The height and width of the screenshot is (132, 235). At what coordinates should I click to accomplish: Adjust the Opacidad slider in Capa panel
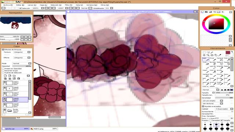point(22,66)
